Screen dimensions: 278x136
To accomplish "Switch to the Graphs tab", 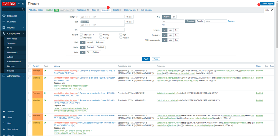I will [x=117, y=10].
